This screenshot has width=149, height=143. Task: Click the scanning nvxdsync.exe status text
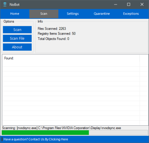pos(61,128)
